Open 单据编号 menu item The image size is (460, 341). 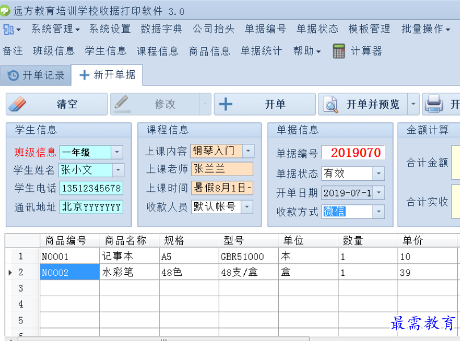coord(266,29)
